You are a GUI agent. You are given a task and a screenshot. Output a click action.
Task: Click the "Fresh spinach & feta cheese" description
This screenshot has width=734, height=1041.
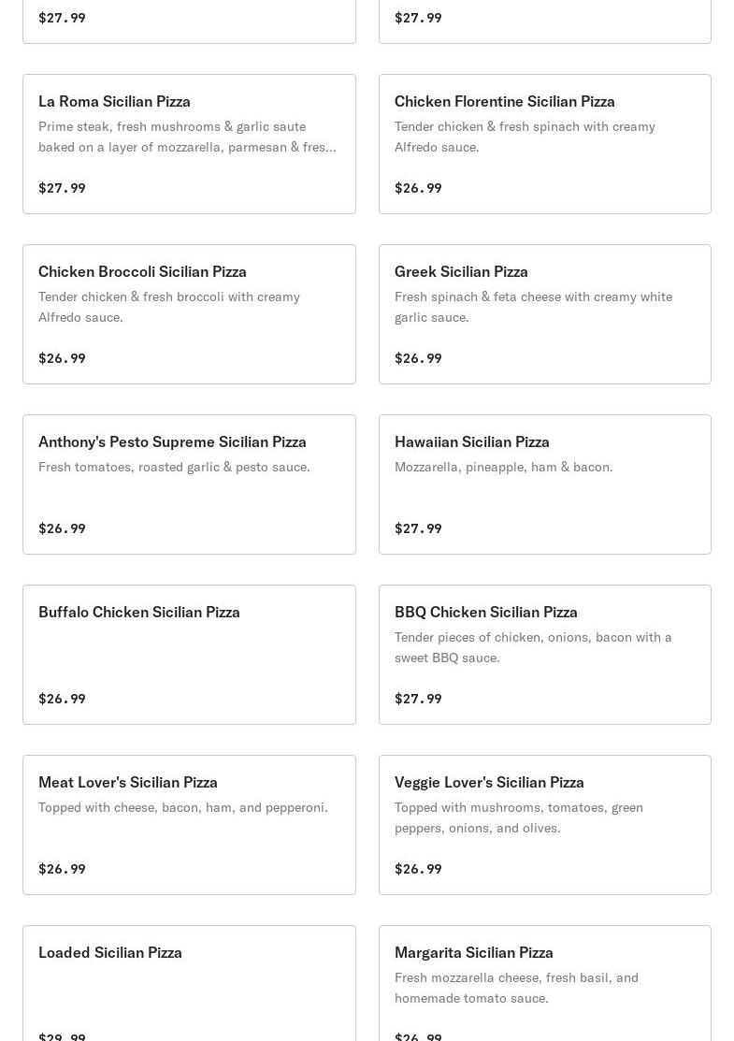point(533,307)
